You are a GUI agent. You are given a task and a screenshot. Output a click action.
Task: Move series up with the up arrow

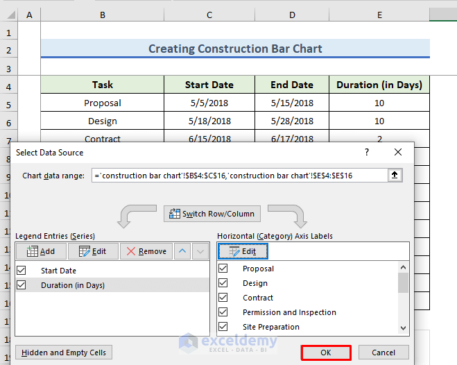(x=182, y=251)
